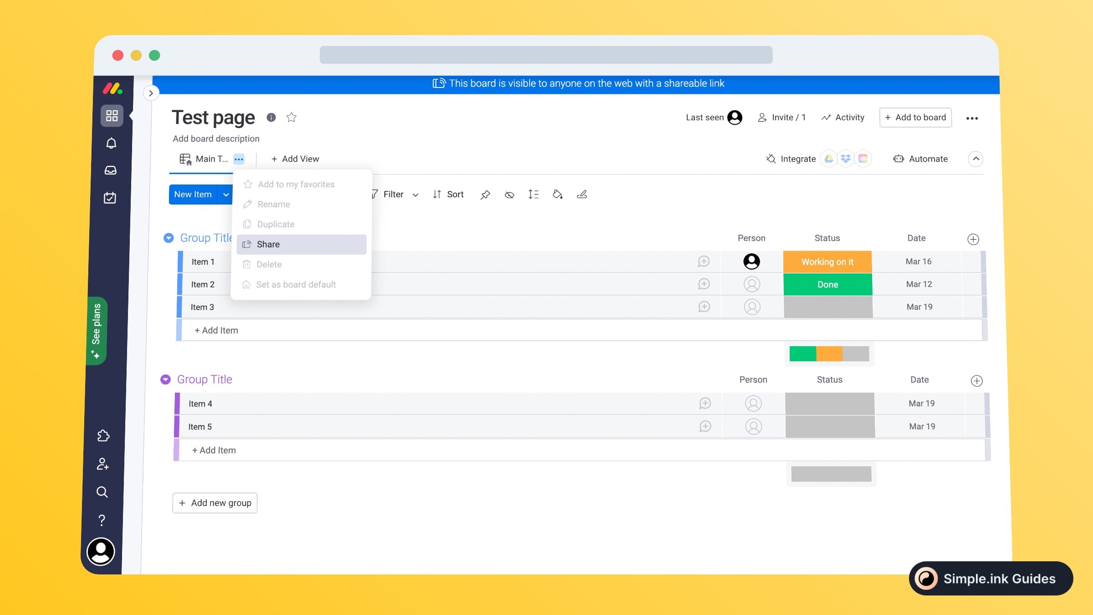
Task: Collapse the purple Group Title group
Action: pyautogui.click(x=165, y=379)
